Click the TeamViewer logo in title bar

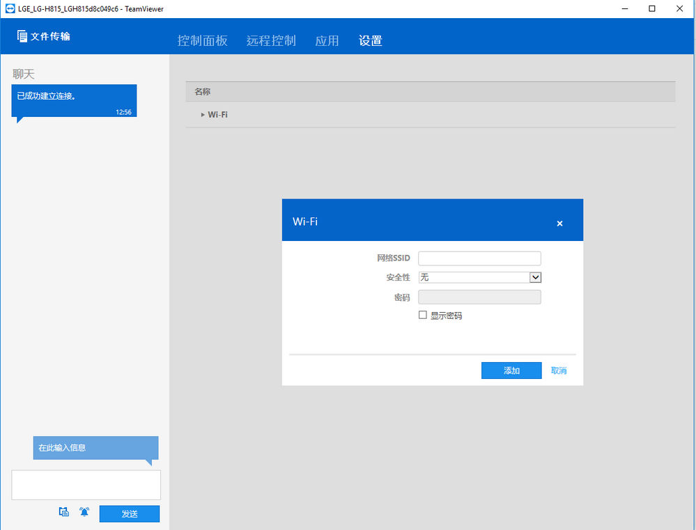[10, 8]
